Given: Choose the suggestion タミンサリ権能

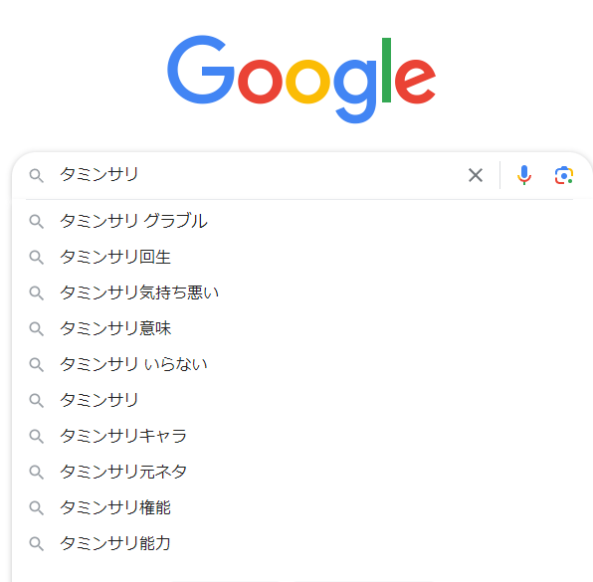Looking at the screenshot, I should [x=302, y=507].
